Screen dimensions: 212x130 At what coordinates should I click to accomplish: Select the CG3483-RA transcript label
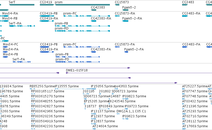point(191,13)
